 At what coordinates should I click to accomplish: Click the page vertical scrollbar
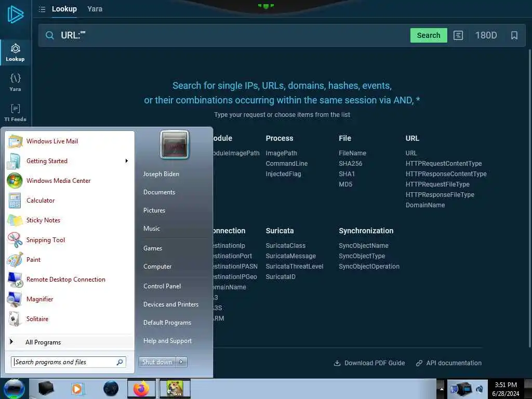point(529,198)
